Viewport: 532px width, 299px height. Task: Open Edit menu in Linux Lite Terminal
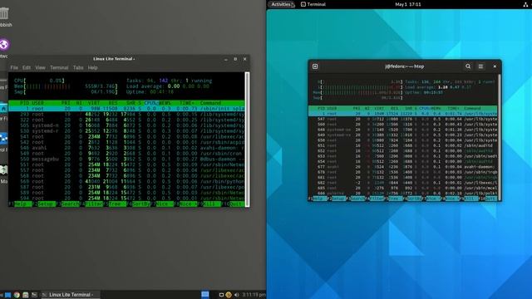pos(27,68)
